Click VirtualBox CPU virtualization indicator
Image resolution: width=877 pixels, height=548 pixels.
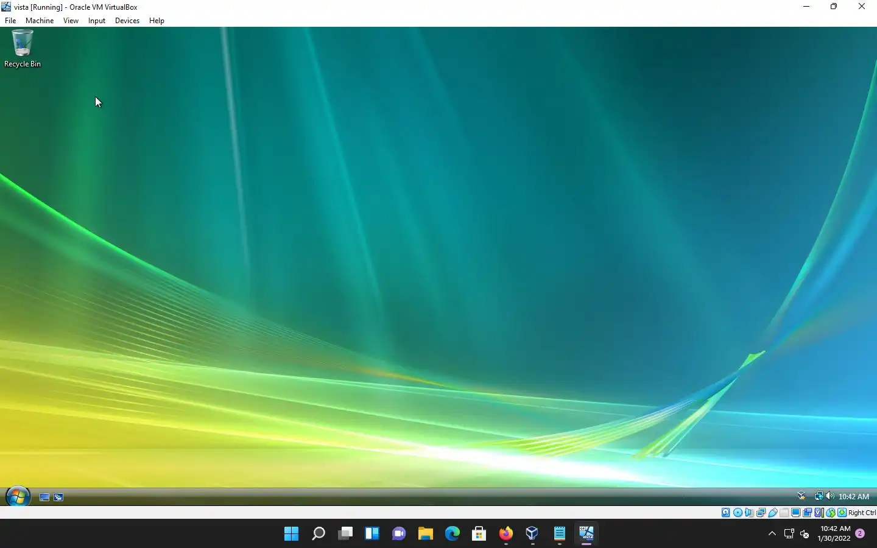(x=819, y=512)
